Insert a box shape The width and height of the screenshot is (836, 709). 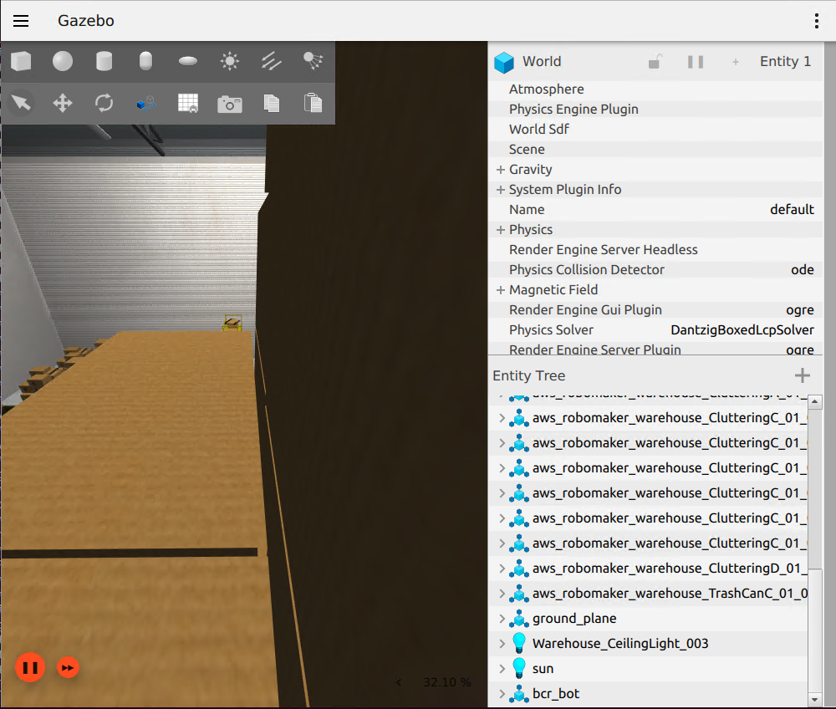coord(21,61)
